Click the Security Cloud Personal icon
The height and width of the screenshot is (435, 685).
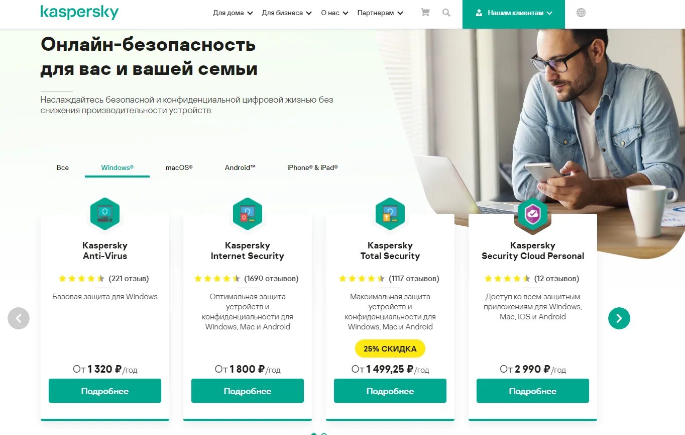[533, 214]
